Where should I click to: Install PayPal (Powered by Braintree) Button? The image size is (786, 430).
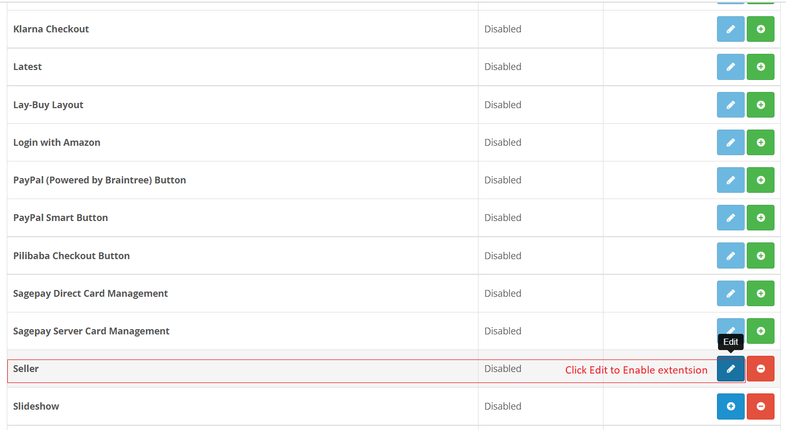pos(760,180)
